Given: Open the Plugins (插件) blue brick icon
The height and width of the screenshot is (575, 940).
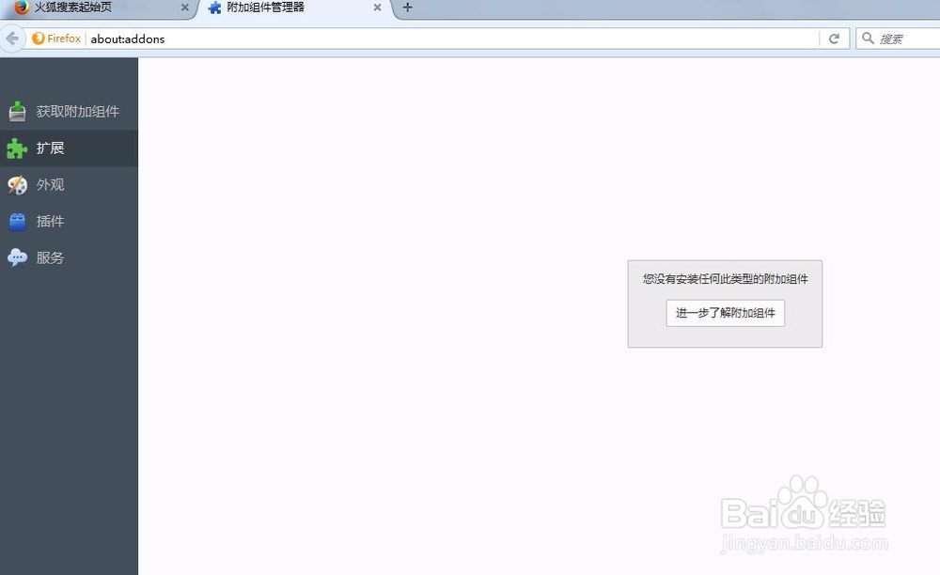Looking at the screenshot, I should click(17, 222).
